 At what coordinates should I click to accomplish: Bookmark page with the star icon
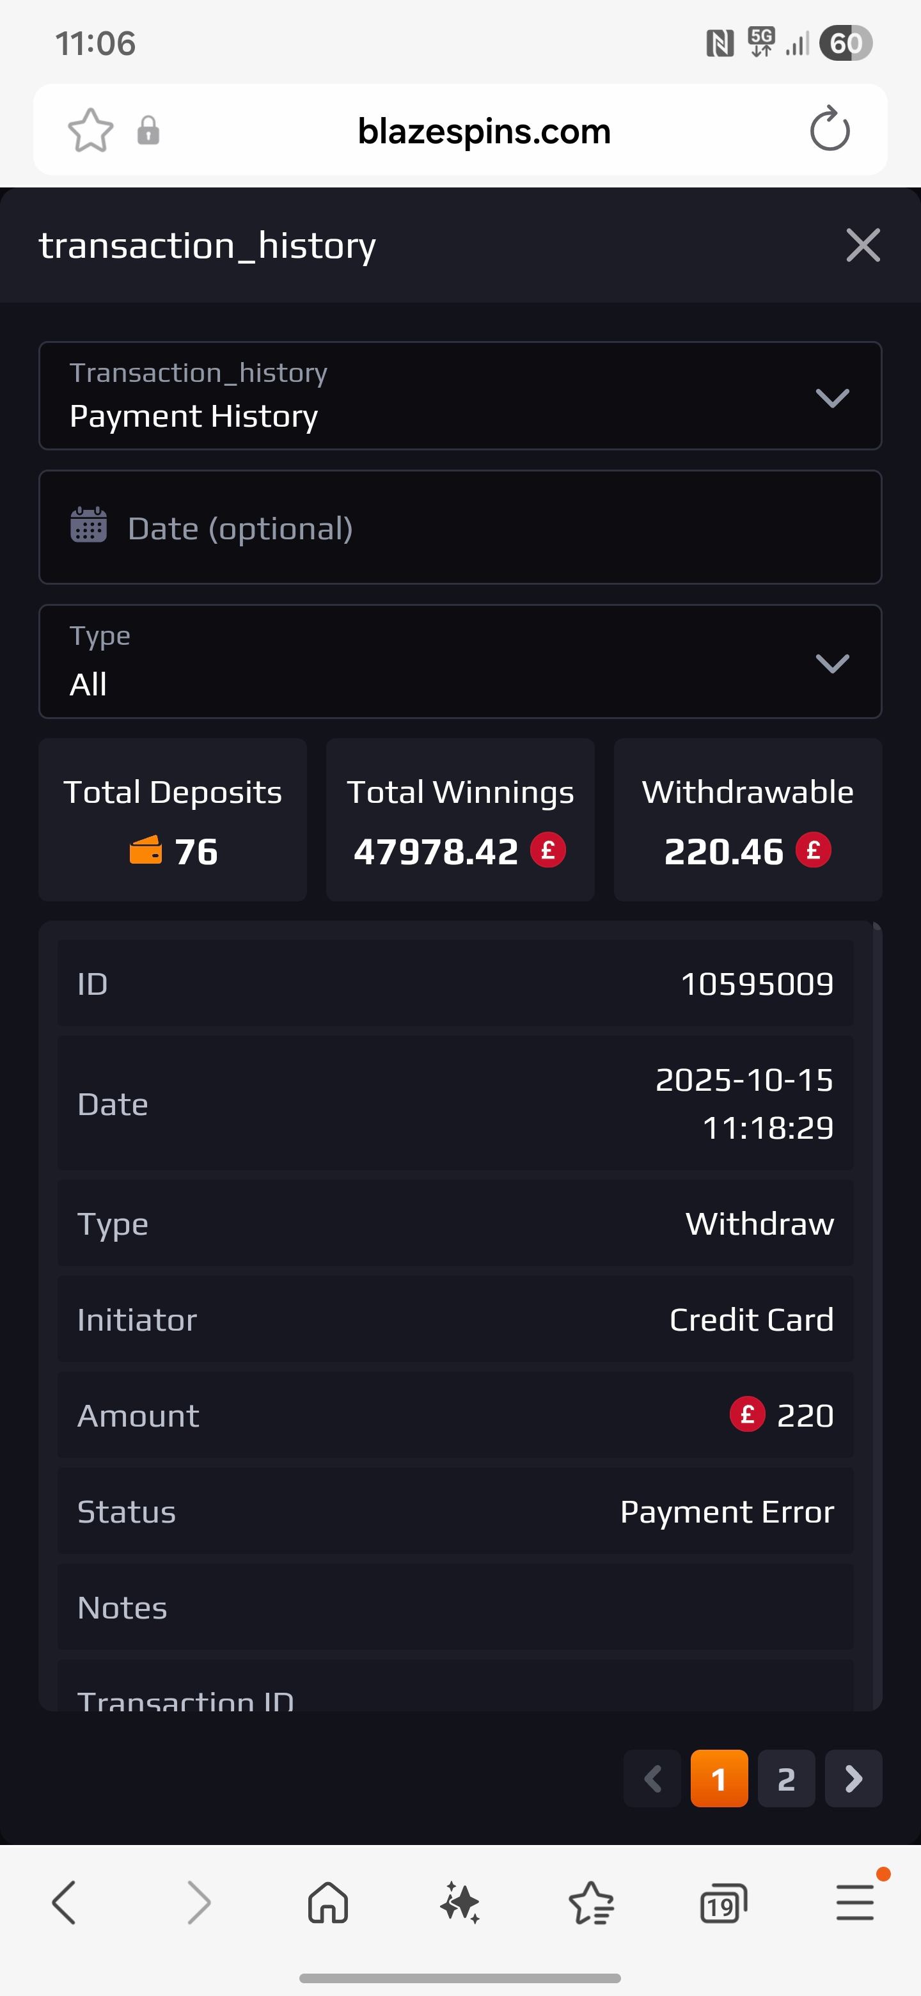click(91, 130)
